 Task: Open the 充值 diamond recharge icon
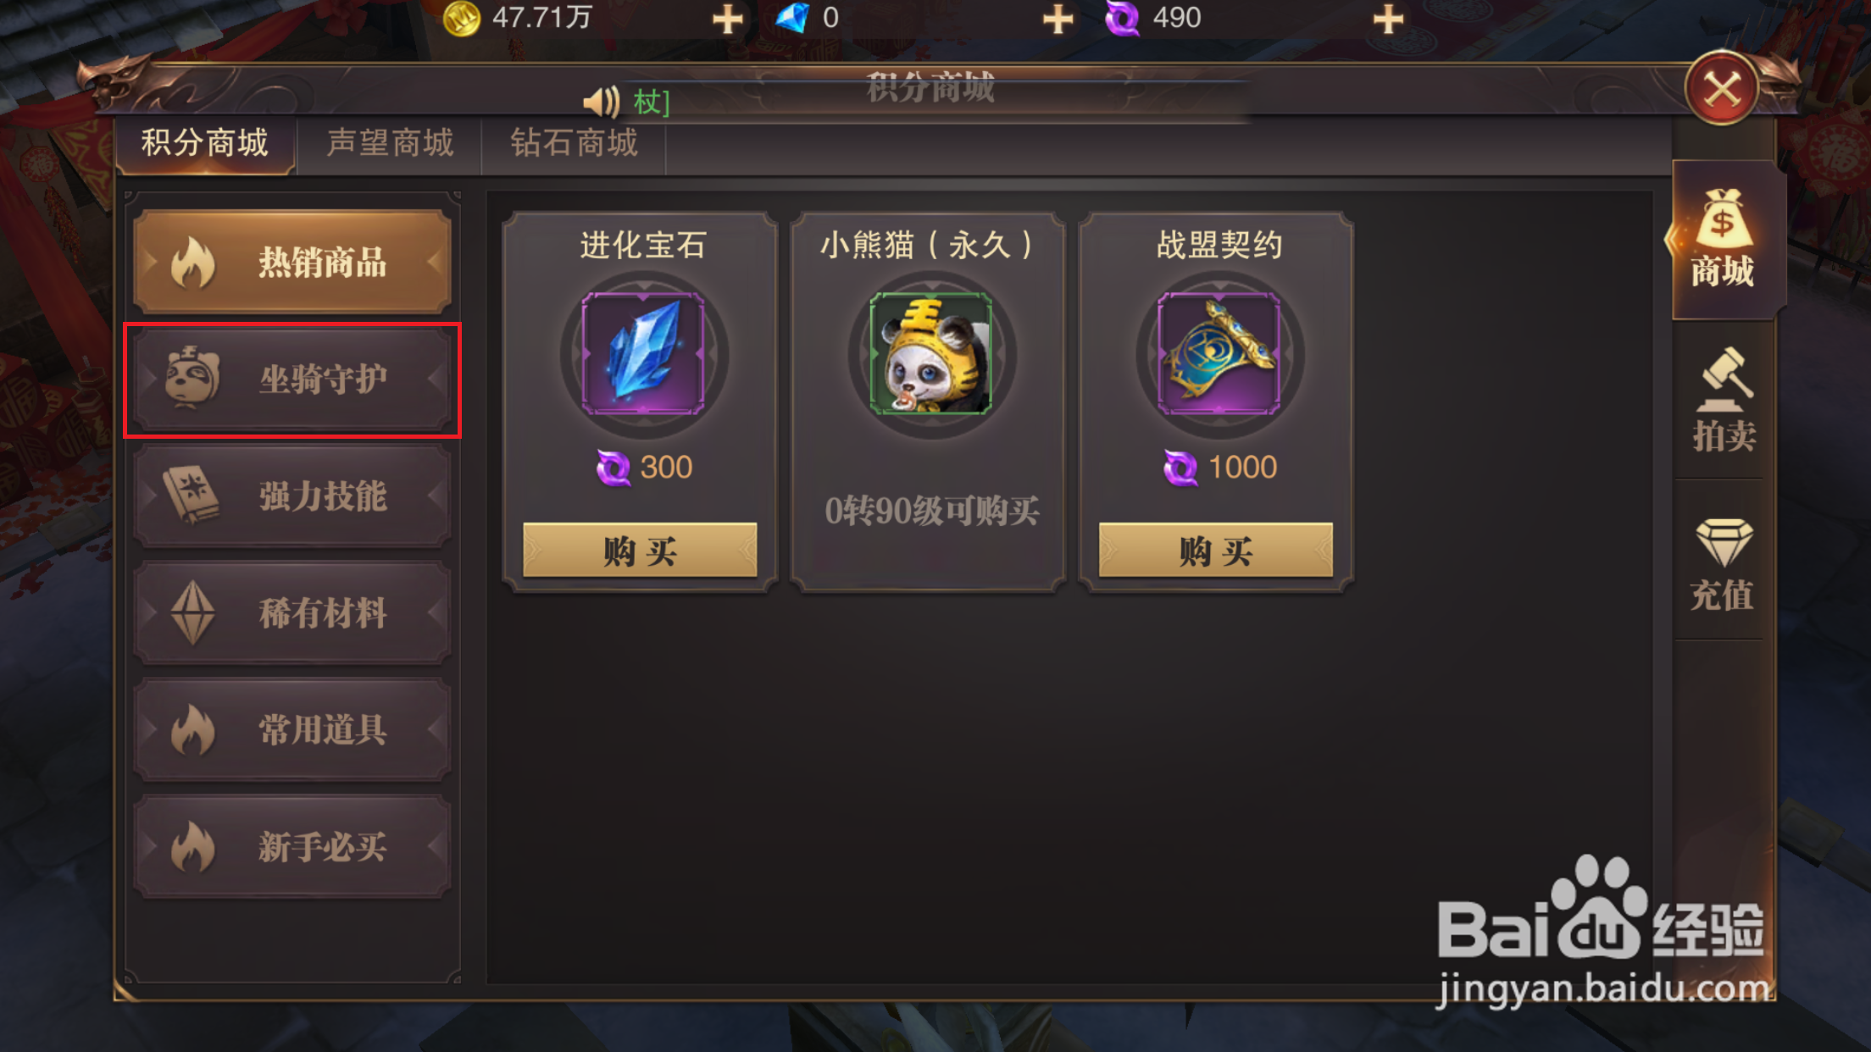click(1723, 562)
